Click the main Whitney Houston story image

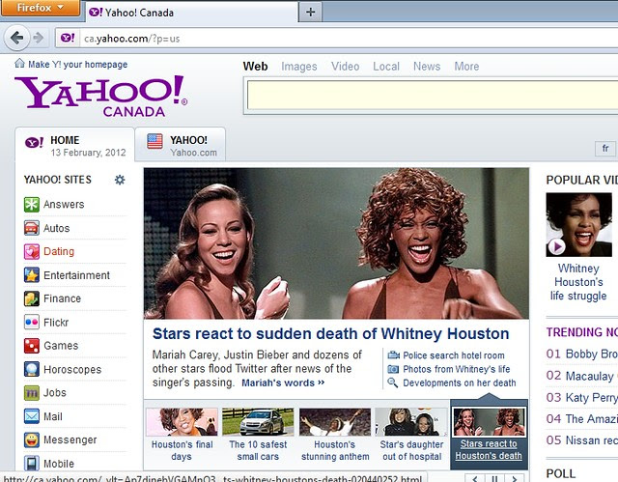[x=336, y=243]
